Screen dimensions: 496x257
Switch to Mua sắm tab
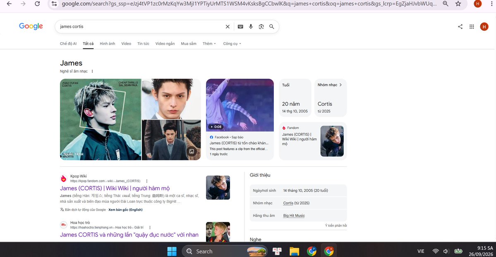189,44
